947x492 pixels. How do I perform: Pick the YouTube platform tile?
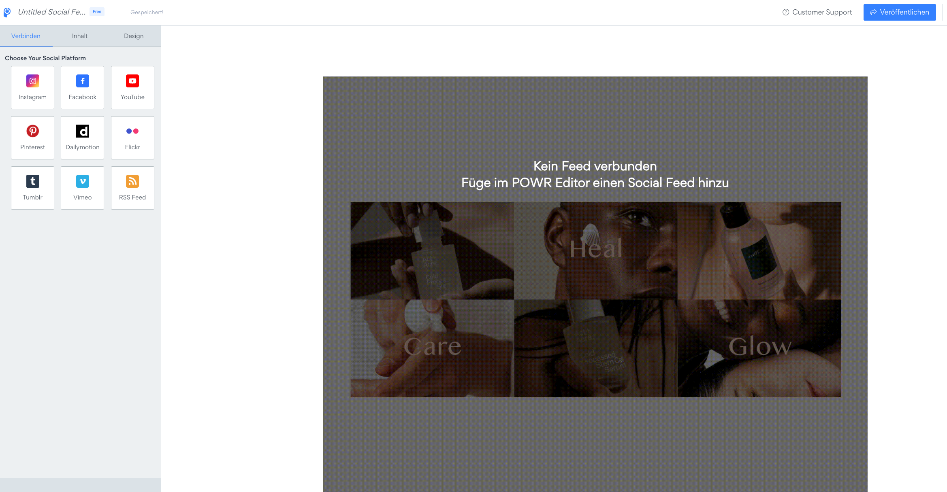pos(132,87)
